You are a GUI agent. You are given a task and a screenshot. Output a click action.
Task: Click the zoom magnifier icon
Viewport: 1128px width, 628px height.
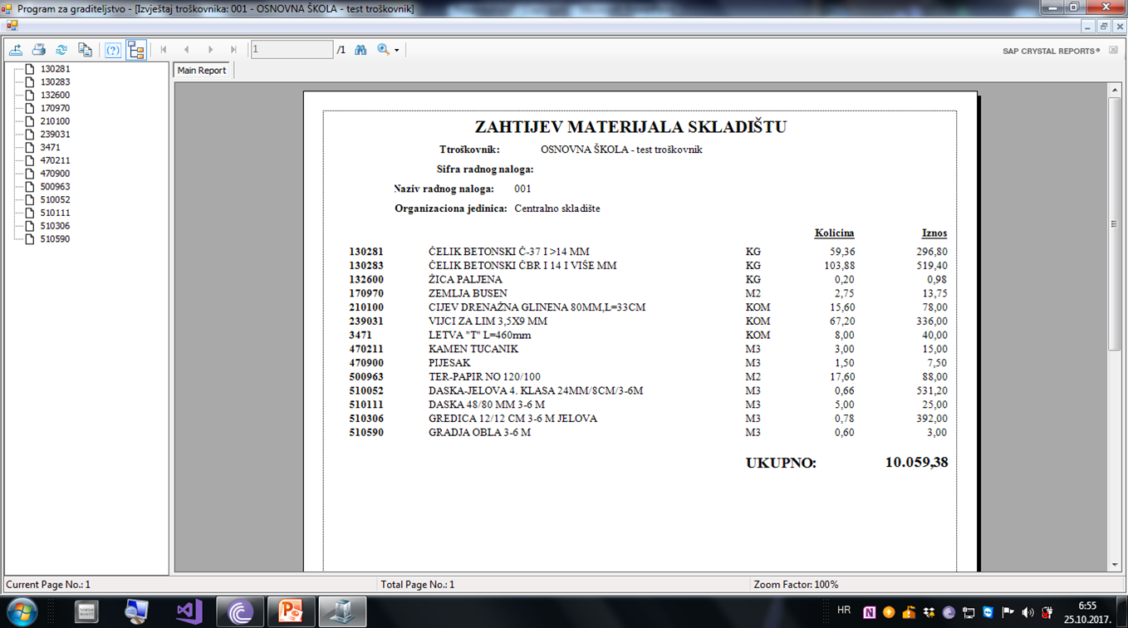383,50
